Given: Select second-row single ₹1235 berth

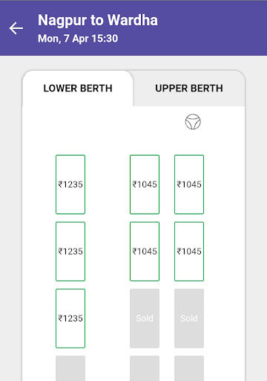Looking at the screenshot, I should 70,252.
